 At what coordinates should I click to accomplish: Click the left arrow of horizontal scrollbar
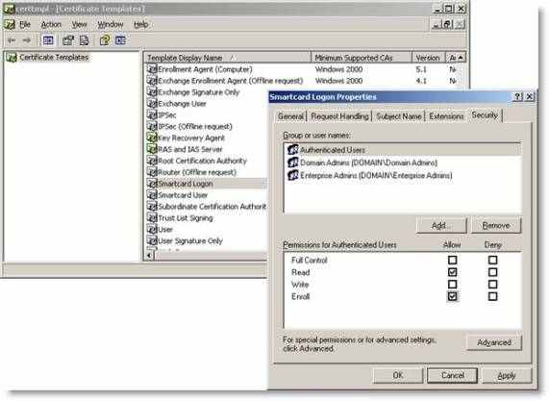click(149, 255)
